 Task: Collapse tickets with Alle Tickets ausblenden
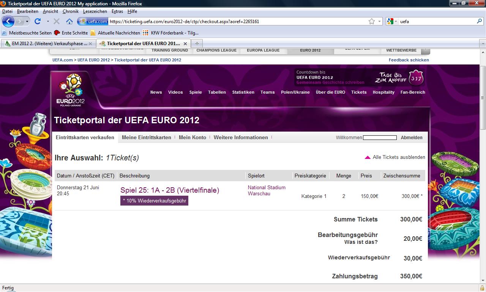(x=395, y=157)
